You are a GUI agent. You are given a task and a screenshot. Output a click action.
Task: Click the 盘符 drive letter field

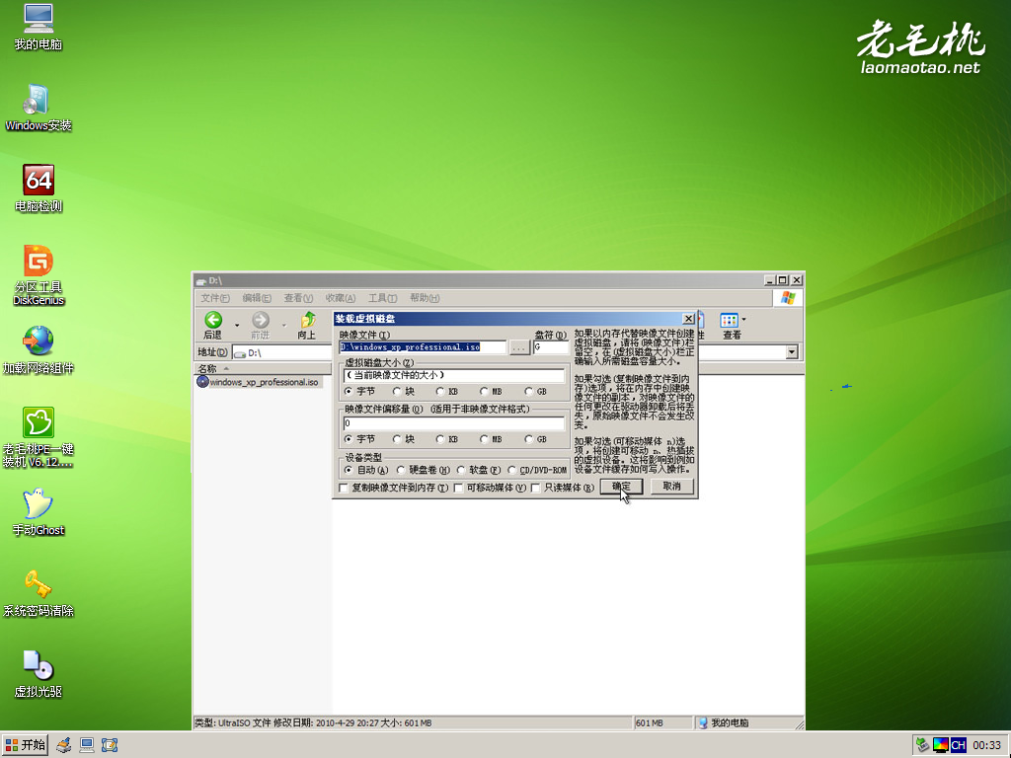coord(551,346)
